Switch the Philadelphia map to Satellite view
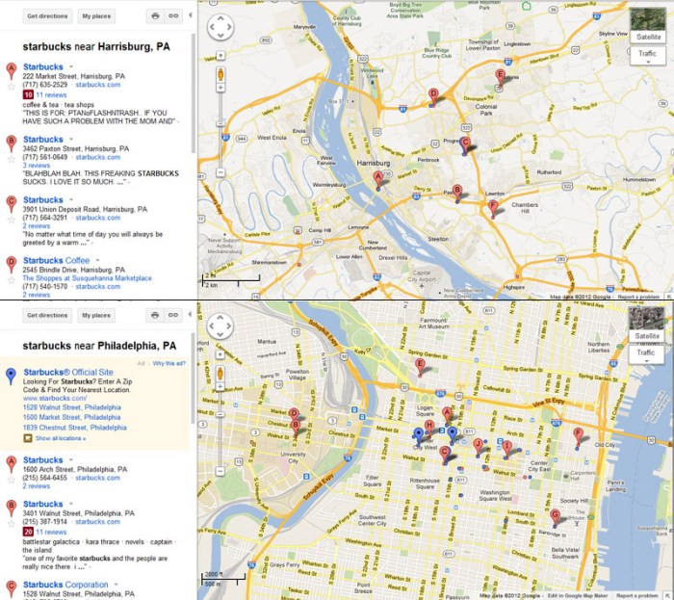 [647, 336]
